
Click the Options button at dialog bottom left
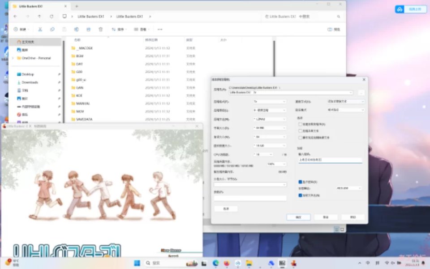click(x=226, y=209)
